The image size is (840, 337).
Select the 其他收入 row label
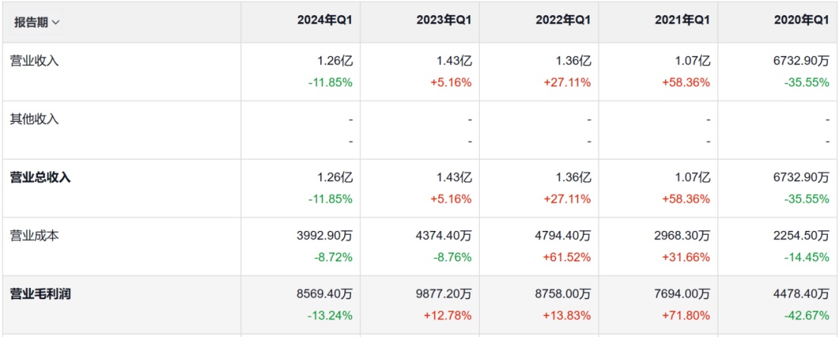[34, 120]
